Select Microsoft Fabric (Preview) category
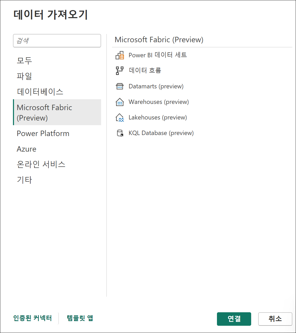 57,112
